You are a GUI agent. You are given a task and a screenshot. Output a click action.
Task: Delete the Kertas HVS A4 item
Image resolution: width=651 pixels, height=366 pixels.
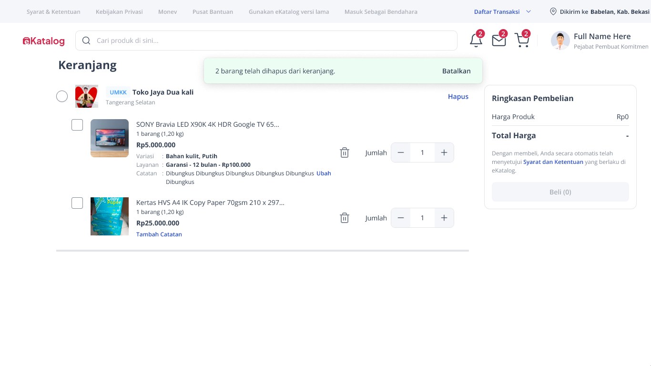coord(345,218)
